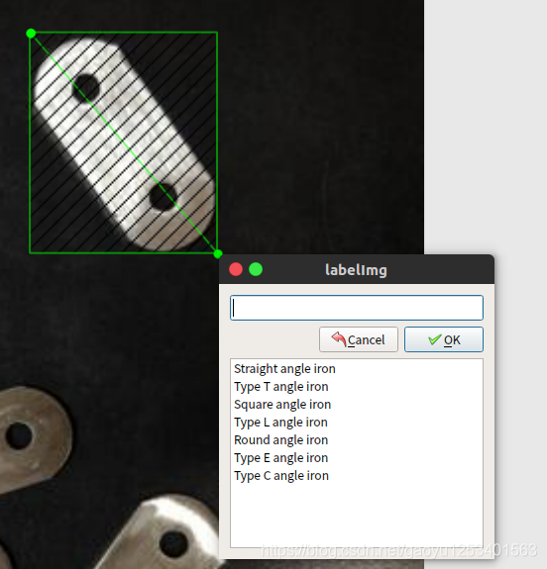Viewport: 547px width, 569px height.
Task: Confirm label with the OK button
Action: [x=444, y=339]
